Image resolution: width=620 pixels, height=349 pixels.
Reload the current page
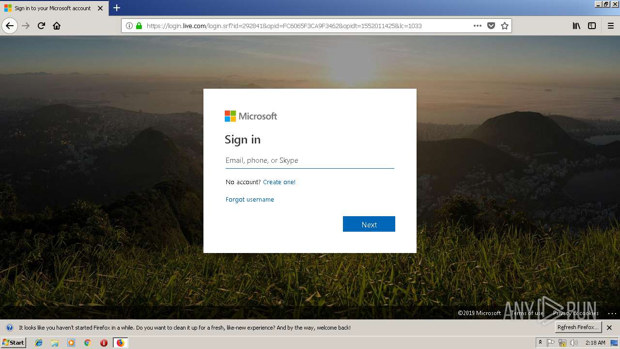(x=42, y=26)
